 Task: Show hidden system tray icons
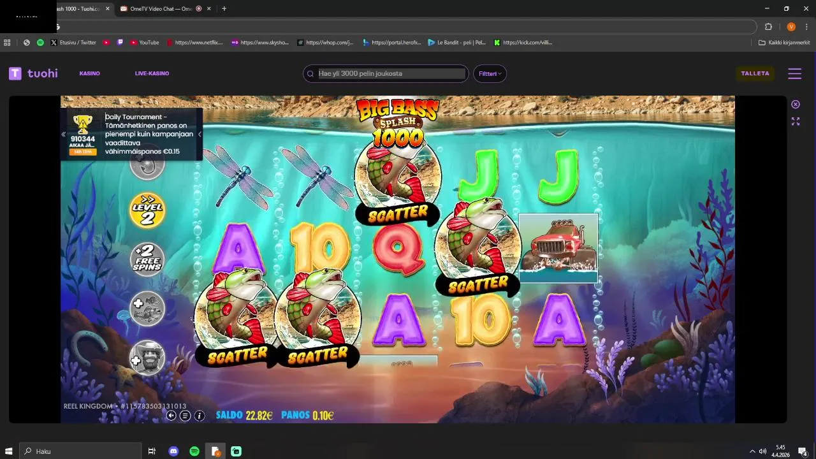pos(752,451)
